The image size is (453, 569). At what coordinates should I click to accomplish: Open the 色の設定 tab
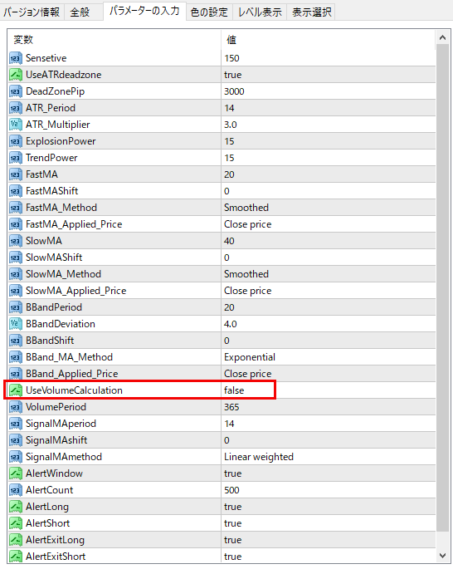[209, 12]
